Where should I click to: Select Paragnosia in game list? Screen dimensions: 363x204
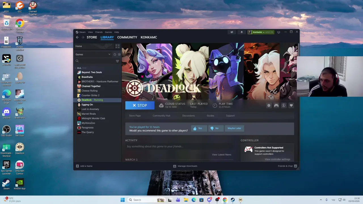click(x=98, y=127)
